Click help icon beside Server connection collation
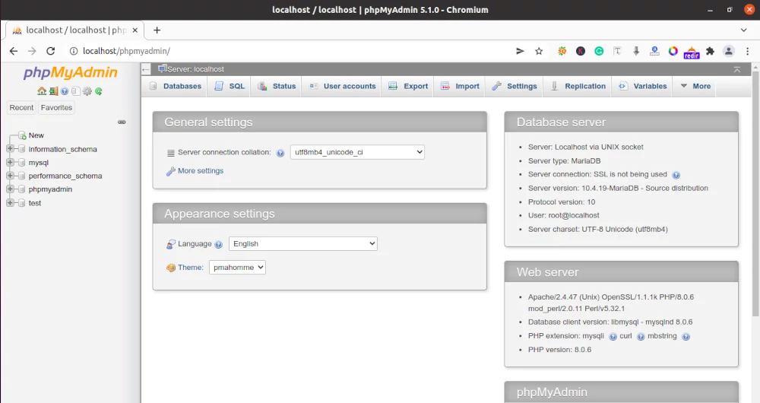 click(280, 154)
